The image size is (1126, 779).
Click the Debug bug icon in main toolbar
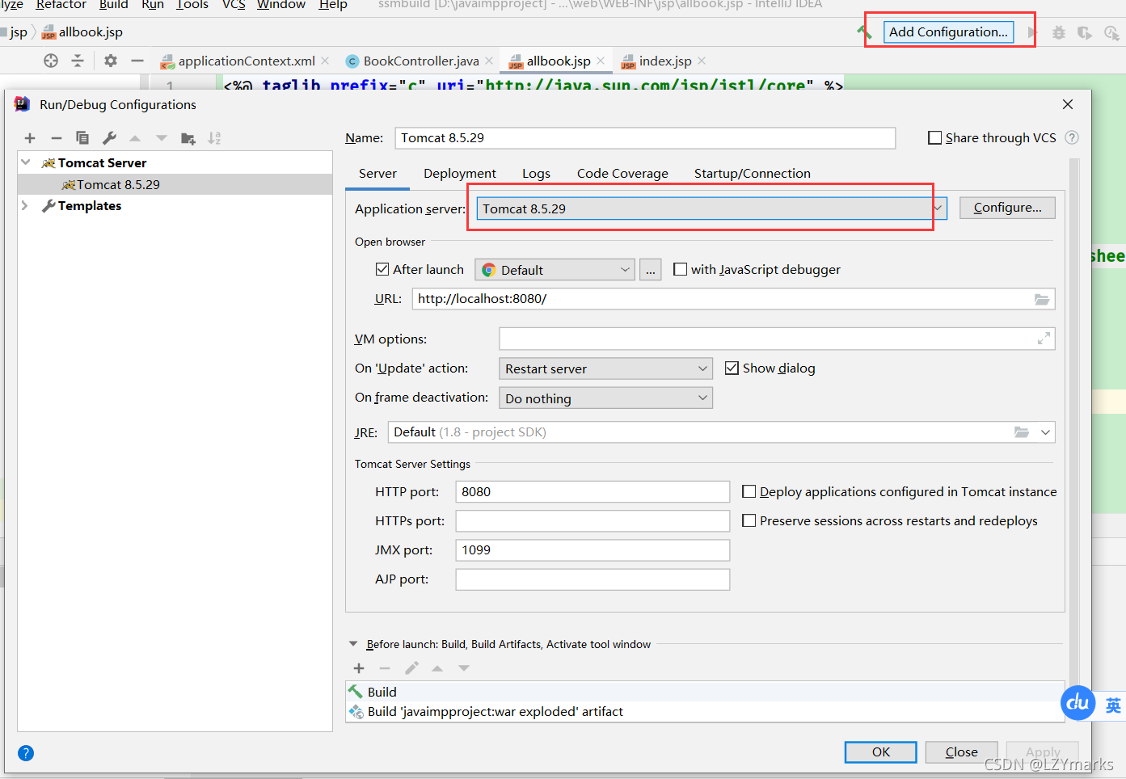[x=1059, y=32]
